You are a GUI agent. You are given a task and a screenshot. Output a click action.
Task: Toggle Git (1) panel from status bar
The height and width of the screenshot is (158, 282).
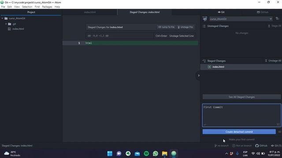pos(276,146)
